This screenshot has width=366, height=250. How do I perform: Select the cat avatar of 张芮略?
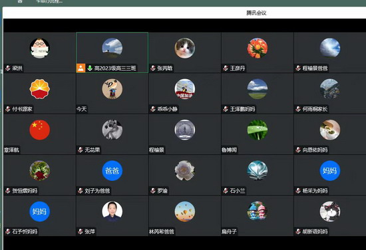pos(184,49)
